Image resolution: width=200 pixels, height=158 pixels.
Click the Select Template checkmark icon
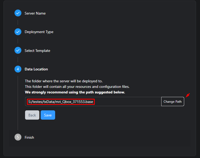[18, 51]
